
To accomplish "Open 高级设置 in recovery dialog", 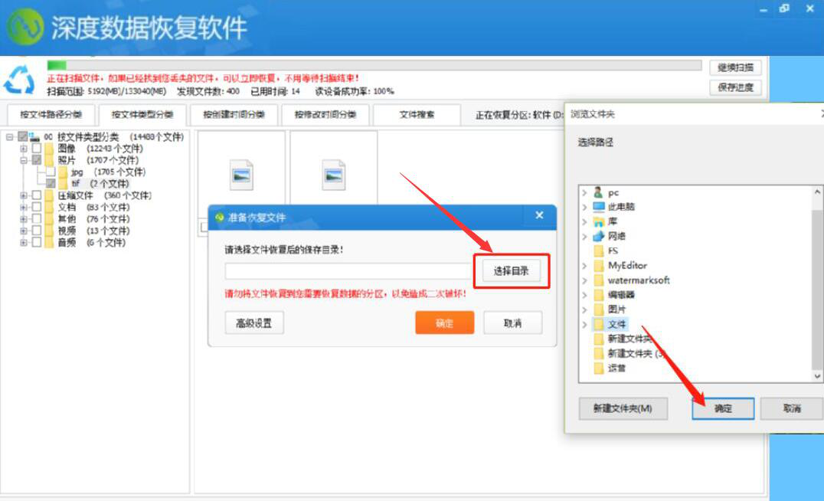I will click(x=254, y=323).
